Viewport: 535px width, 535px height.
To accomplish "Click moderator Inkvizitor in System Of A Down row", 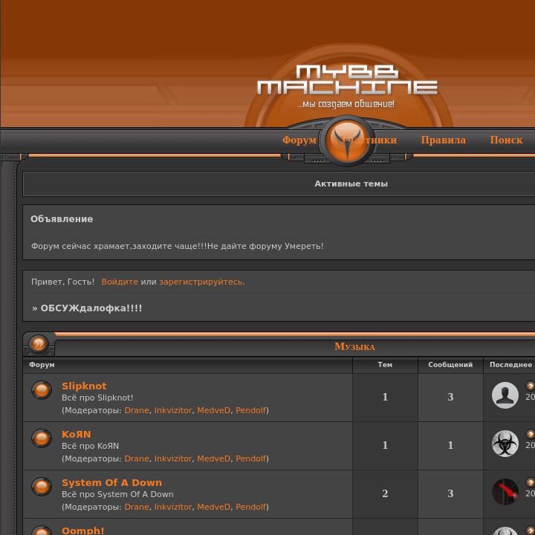I will coord(172,507).
